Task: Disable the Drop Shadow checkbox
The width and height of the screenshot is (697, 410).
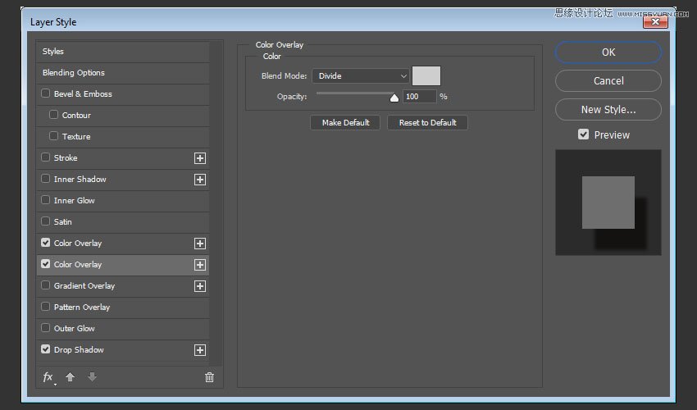Action: pos(46,350)
